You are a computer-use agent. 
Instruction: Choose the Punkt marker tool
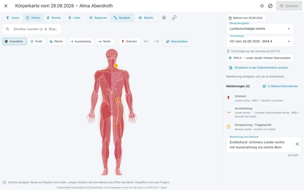click(x=37, y=41)
